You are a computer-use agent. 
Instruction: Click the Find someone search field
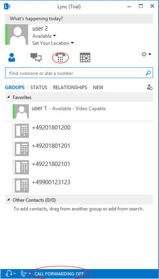pos(79,73)
